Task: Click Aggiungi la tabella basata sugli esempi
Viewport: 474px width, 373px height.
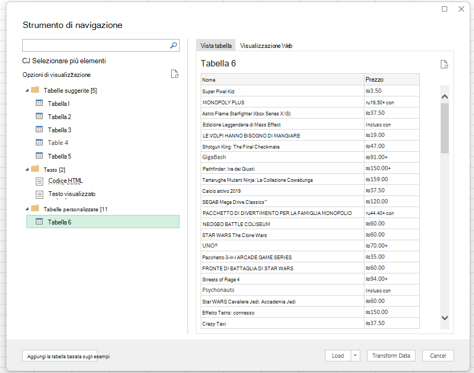Action: tap(60, 356)
